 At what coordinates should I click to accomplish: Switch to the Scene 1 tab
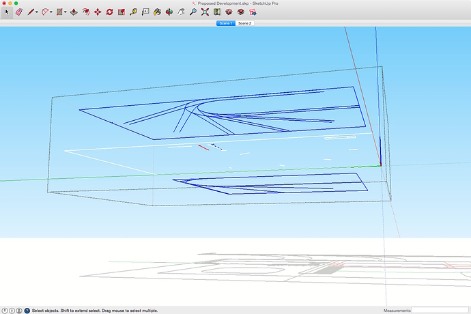(226, 23)
